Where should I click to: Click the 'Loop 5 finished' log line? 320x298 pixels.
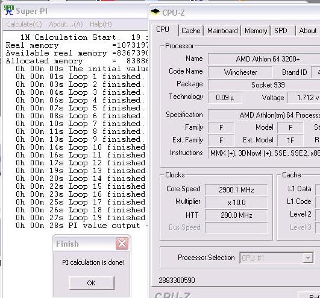tap(80, 108)
